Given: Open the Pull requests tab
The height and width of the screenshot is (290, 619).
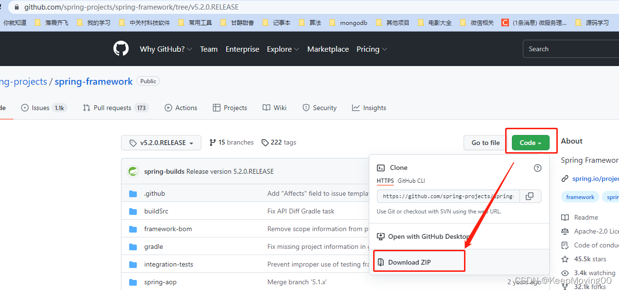Looking at the screenshot, I should (x=116, y=108).
